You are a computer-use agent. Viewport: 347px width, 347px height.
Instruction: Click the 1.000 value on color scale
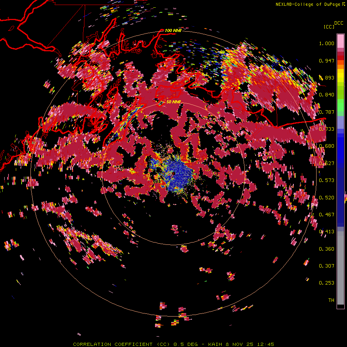point(327,43)
